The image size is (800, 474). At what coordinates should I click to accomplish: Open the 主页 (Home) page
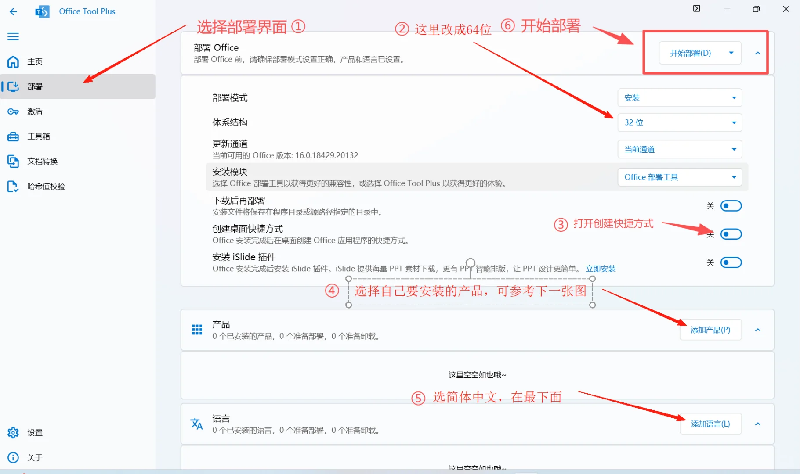pyautogui.click(x=35, y=61)
